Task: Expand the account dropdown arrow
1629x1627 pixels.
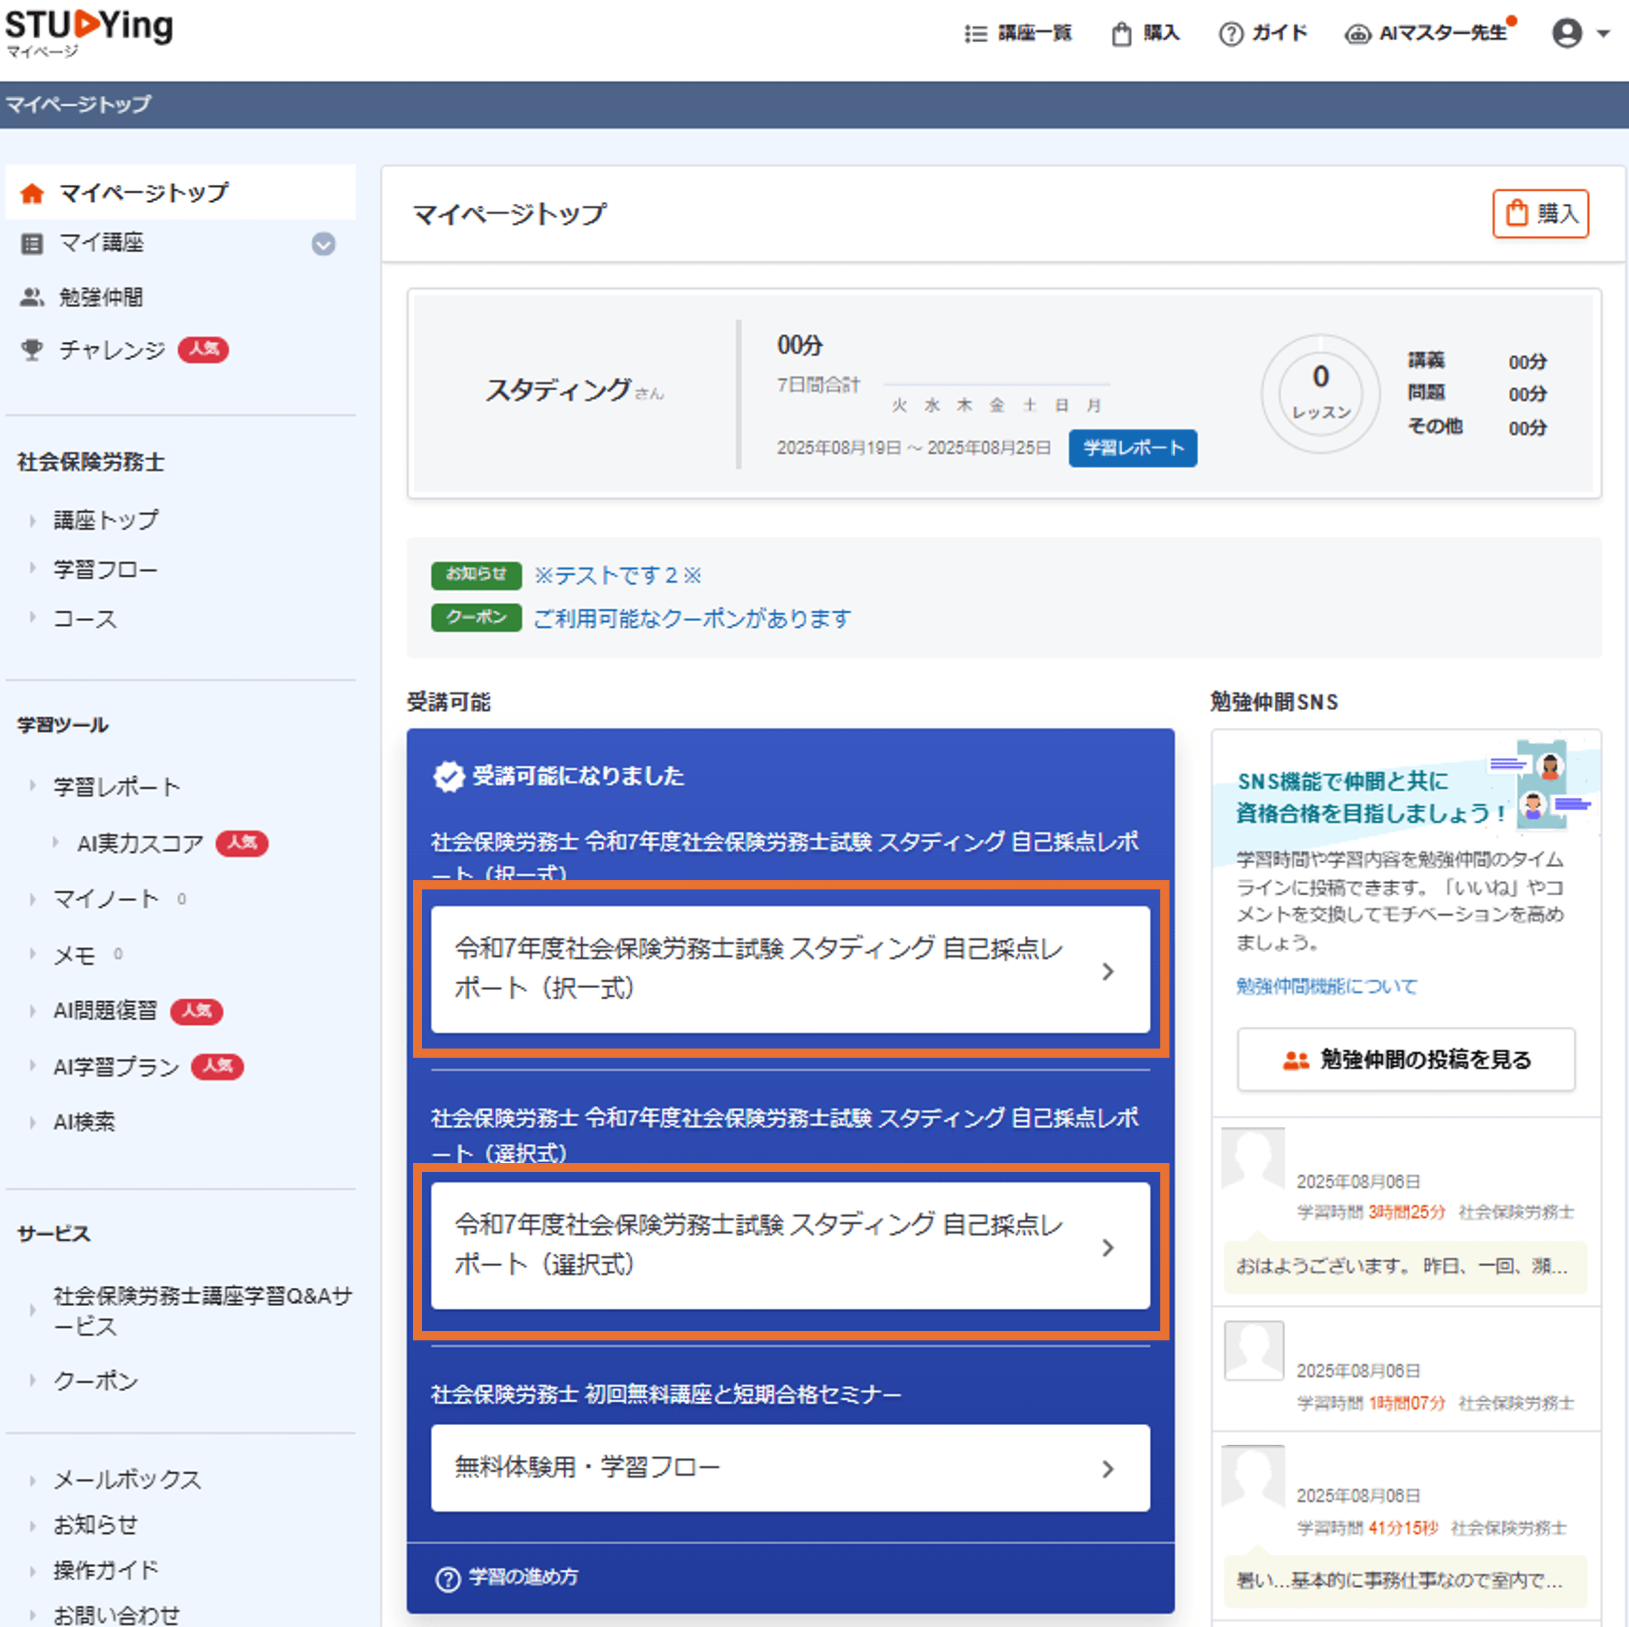Action: [1603, 34]
